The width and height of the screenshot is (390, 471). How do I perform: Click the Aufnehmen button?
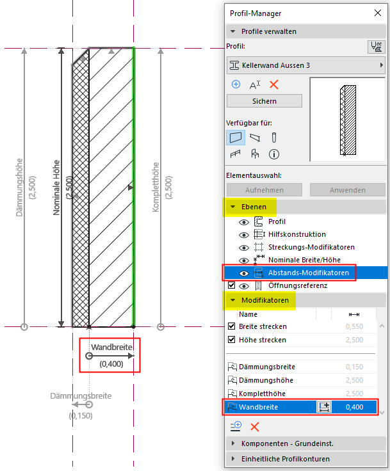pos(264,190)
